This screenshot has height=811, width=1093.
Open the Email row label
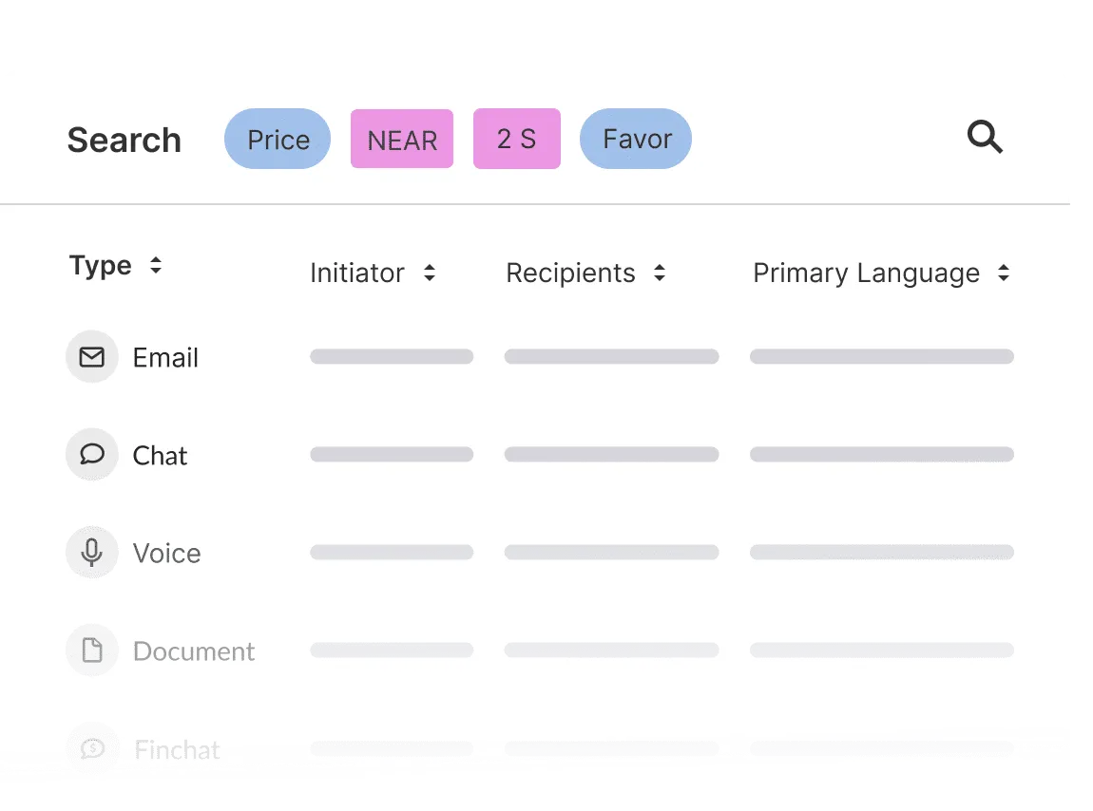[x=165, y=358]
